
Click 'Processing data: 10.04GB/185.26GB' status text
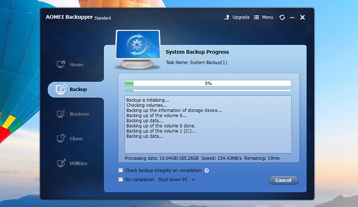[162, 158]
